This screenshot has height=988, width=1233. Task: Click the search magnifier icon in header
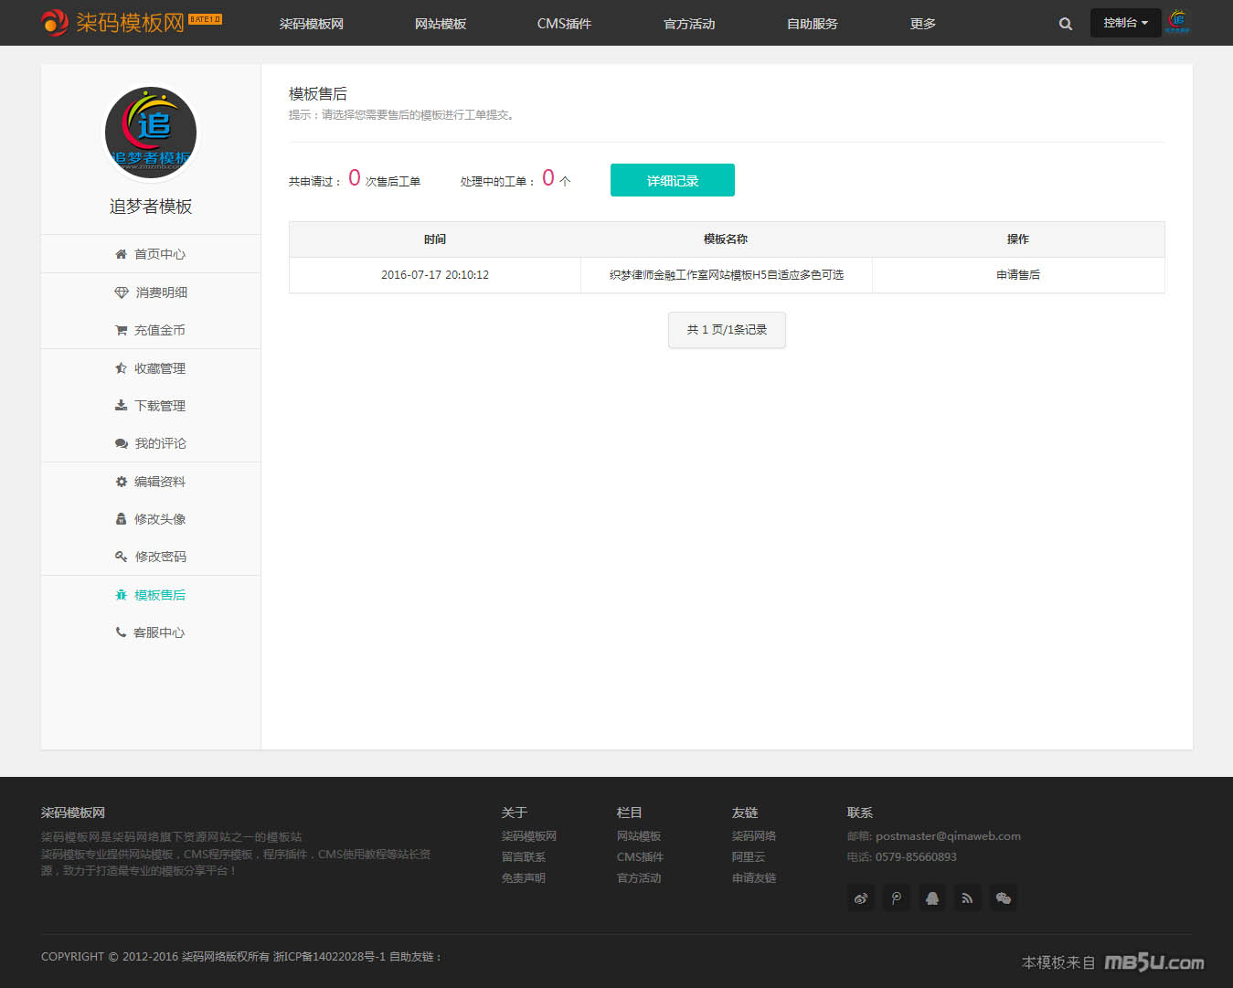[x=1065, y=24]
